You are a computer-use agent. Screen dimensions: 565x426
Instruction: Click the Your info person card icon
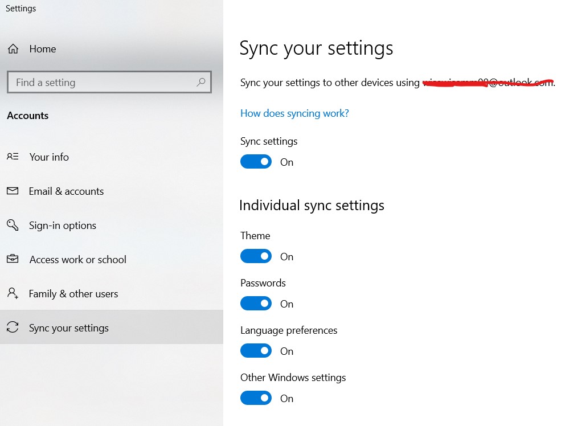[13, 157]
